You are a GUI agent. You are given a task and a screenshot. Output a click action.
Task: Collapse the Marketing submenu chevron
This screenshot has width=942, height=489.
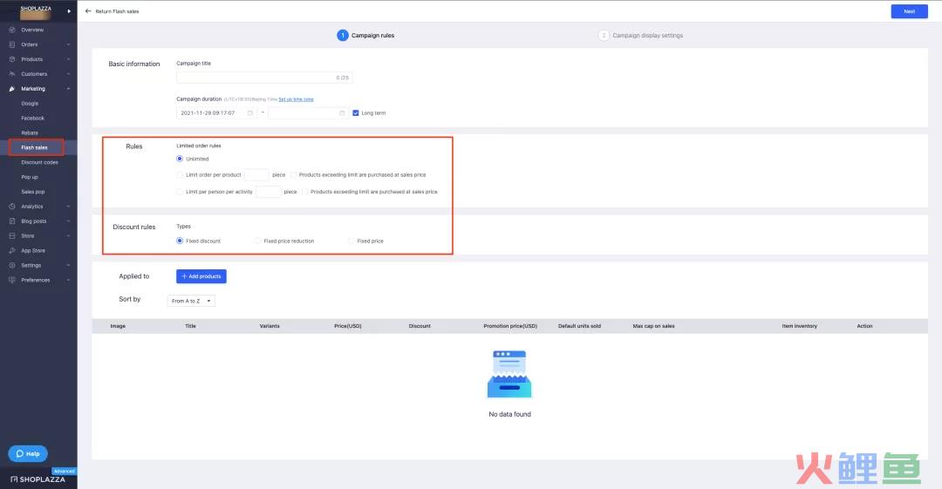(69, 88)
